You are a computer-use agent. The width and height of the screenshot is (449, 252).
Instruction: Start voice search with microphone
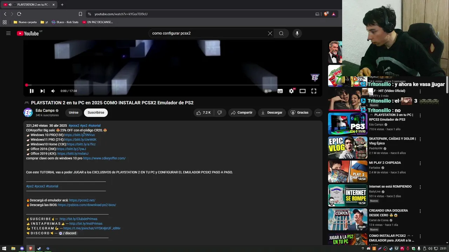point(297,33)
